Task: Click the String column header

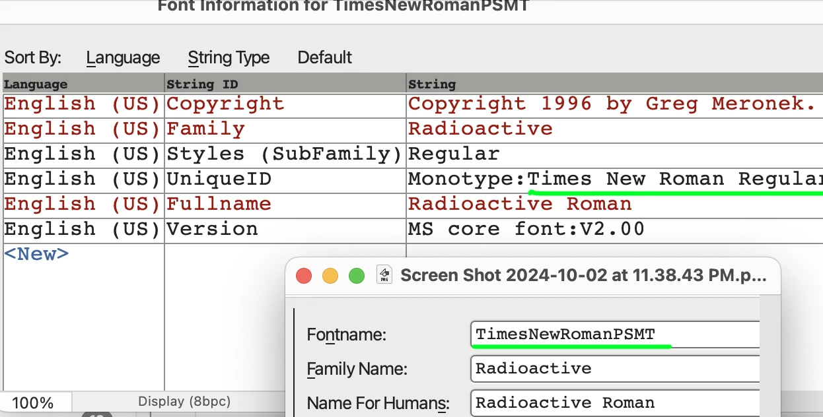Action: [x=615, y=84]
